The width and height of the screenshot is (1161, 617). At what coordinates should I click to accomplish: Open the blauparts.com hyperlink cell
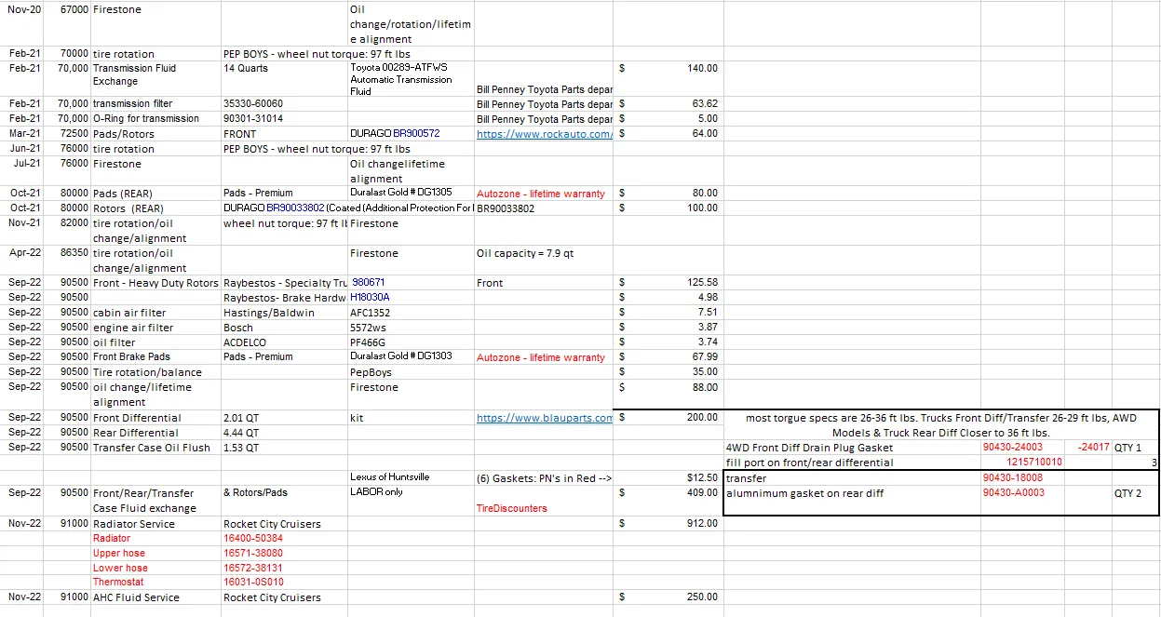543,418
